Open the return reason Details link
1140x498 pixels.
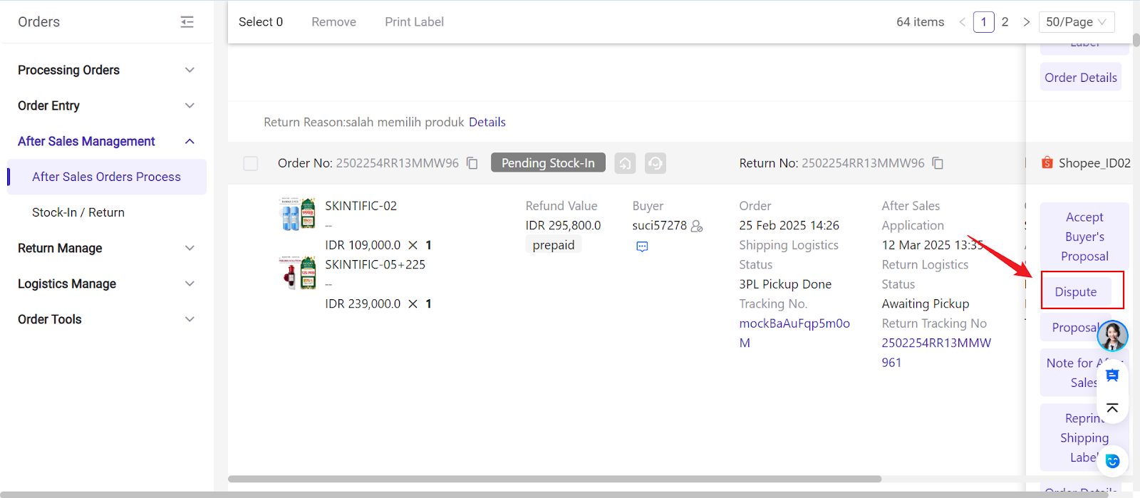487,123
